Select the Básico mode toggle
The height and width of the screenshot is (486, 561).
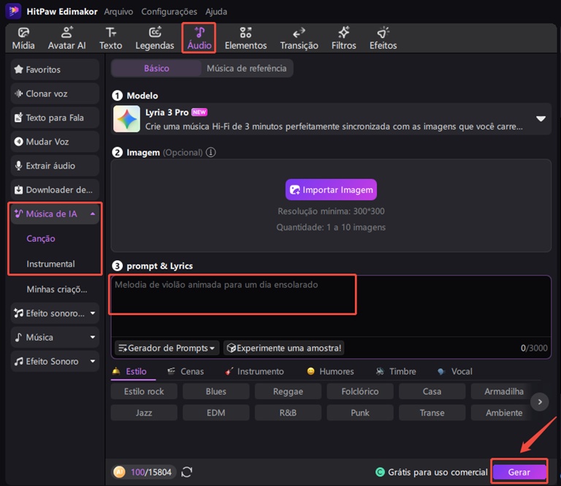156,69
